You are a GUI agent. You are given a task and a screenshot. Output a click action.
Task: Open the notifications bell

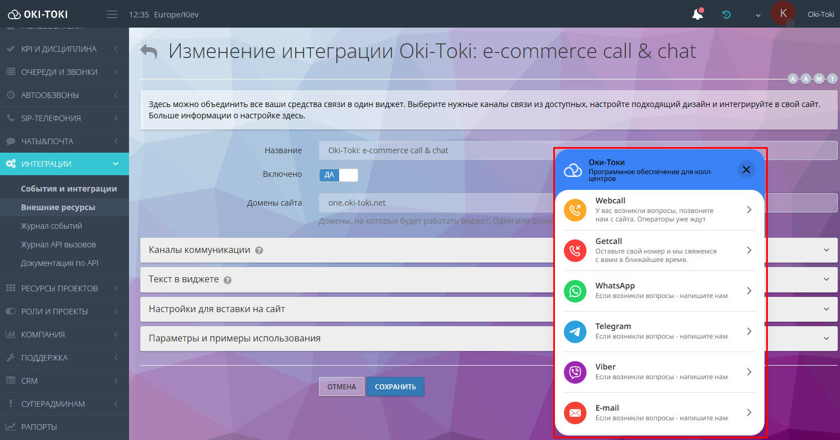(697, 14)
